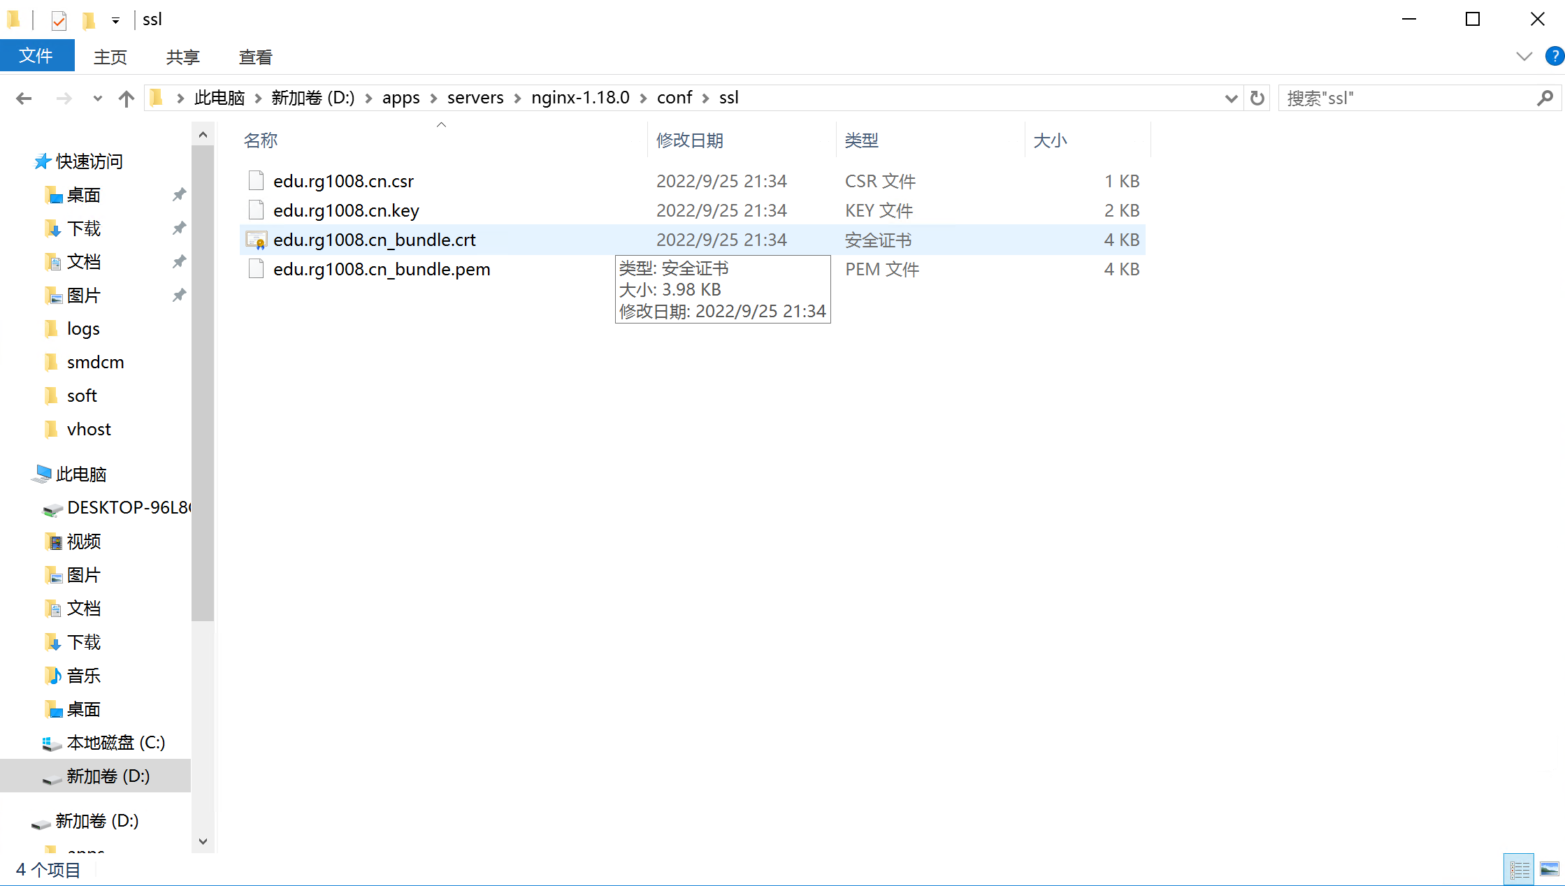
Task: Open pinned 桌面 under 快速访问
Action: (x=83, y=195)
